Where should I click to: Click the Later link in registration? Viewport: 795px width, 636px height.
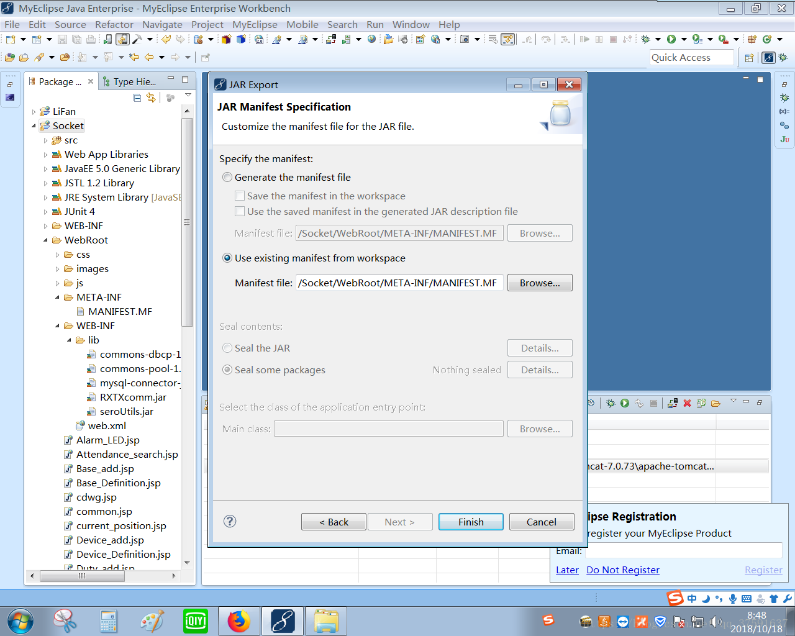[567, 570]
